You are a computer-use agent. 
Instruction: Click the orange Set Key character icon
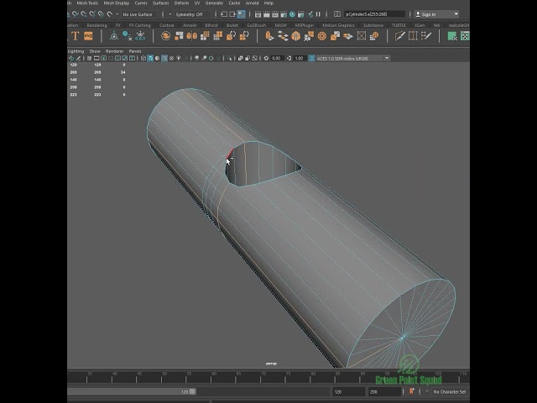[412, 391]
